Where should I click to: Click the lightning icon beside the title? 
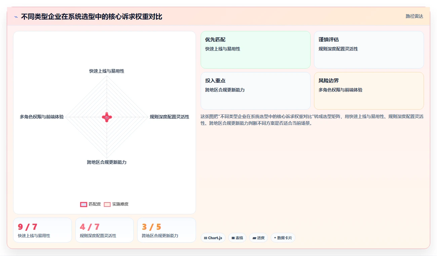16,17
